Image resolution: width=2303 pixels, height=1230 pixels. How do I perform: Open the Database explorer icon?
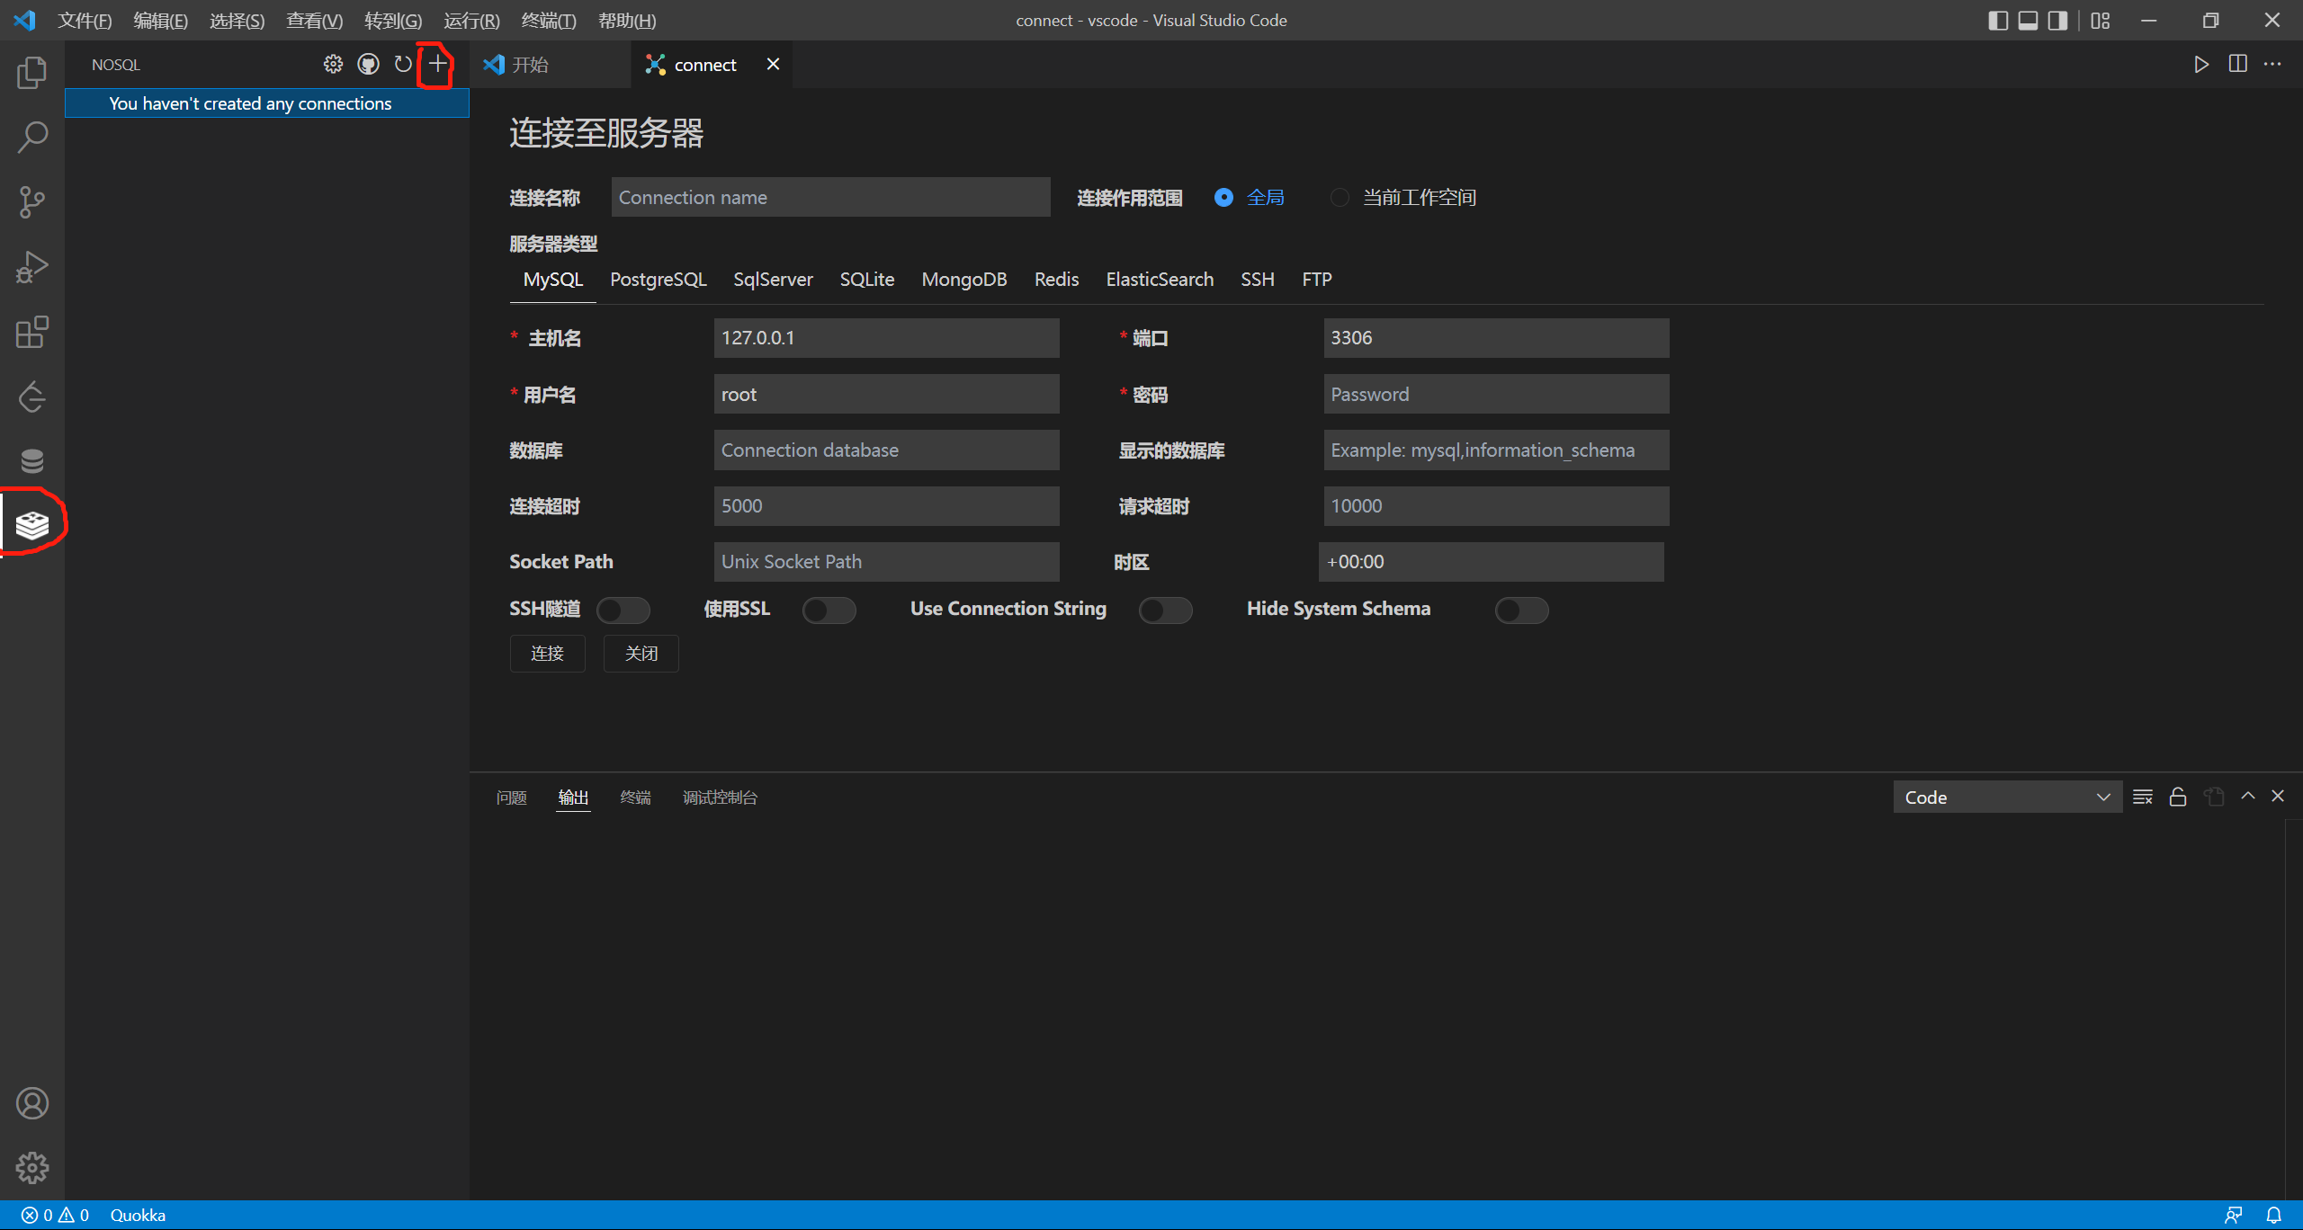tap(32, 460)
